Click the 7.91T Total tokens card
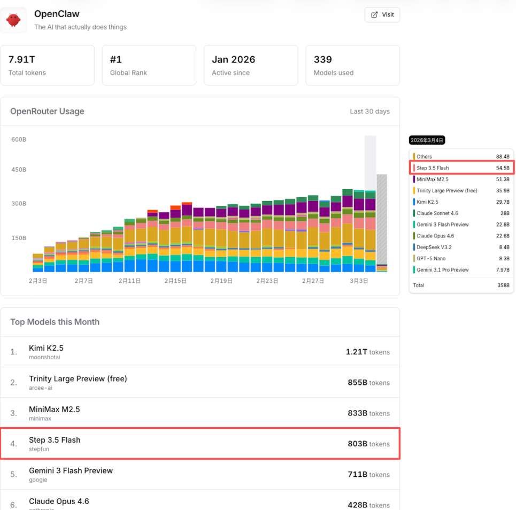The image size is (516, 510). [x=47, y=65]
